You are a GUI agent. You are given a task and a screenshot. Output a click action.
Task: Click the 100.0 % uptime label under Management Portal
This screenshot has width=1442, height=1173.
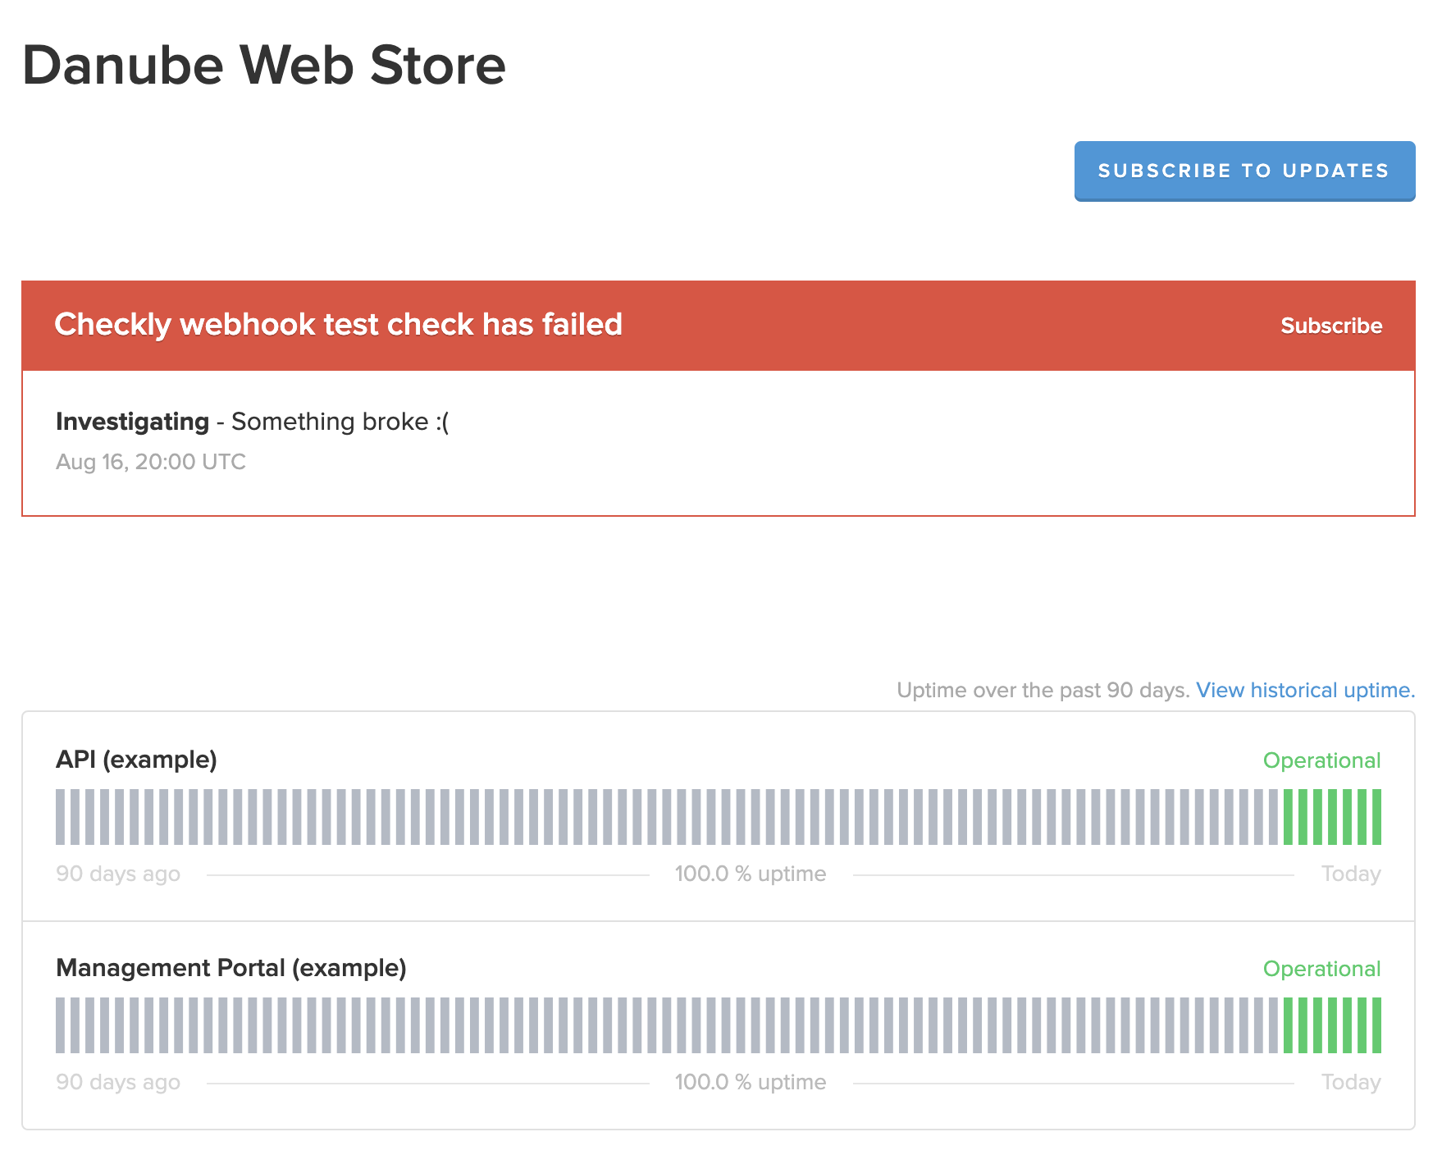coord(750,1082)
